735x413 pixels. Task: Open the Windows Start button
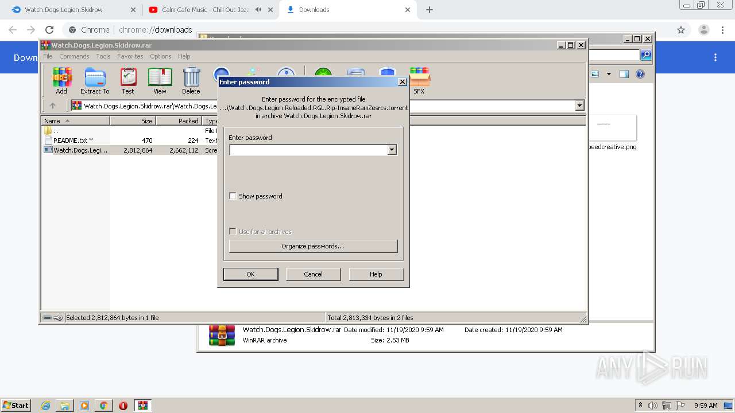[x=16, y=406]
